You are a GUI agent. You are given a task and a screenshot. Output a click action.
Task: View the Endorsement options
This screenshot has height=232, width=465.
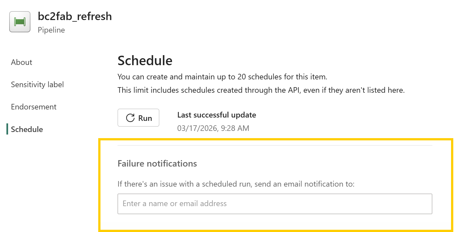point(33,107)
